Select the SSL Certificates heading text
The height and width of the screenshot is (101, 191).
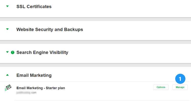tap(34, 7)
